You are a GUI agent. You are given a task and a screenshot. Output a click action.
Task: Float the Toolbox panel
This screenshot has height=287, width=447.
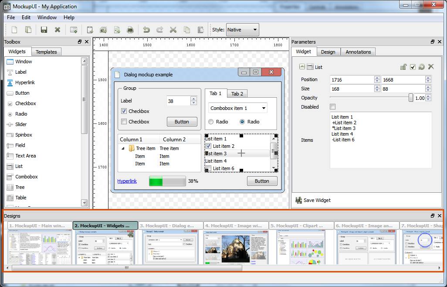(80, 41)
